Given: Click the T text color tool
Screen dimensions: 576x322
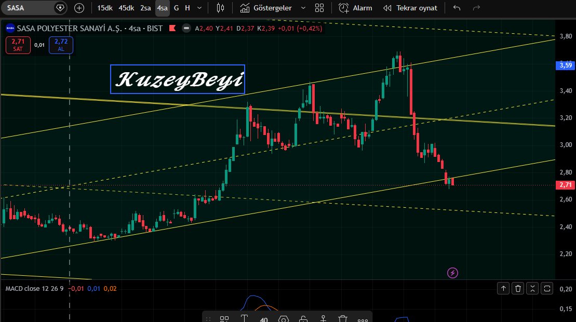Looking at the screenshot, I should click(x=244, y=319).
